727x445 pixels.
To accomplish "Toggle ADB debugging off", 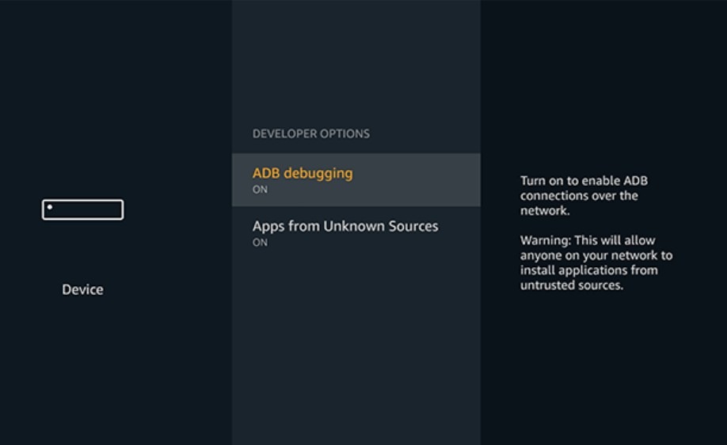I will point(356,179).
